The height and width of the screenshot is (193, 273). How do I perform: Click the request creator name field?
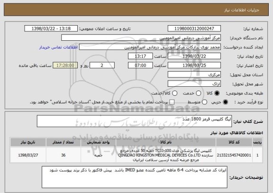coord(150,47)
